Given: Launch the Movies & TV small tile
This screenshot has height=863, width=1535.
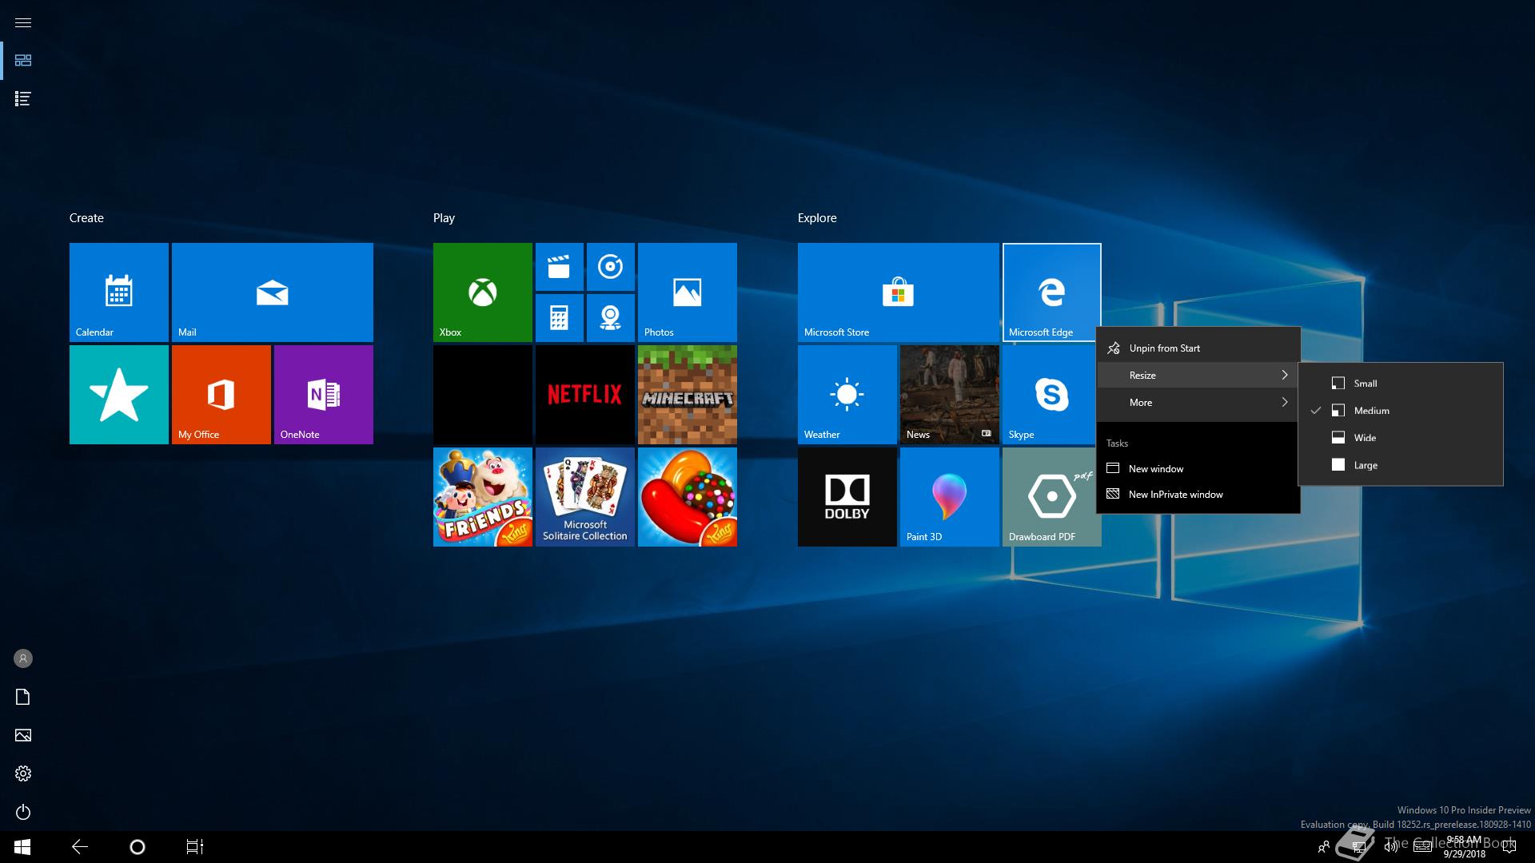Looking at the screenshot, I should tap(559, 267).
